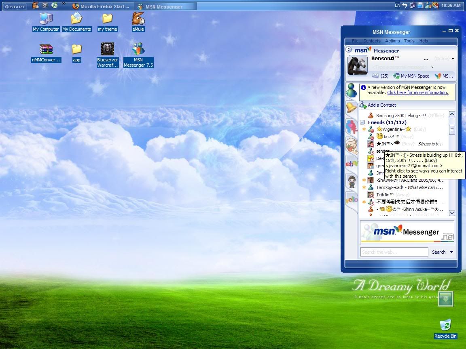Image resolution: width=466 pixels, height=349 pixels.
Task: Open the cartoon boy avatar tab
Action: 352,181
